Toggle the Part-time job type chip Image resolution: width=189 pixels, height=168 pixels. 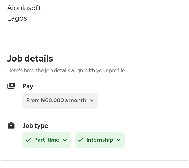click(47, 140)
